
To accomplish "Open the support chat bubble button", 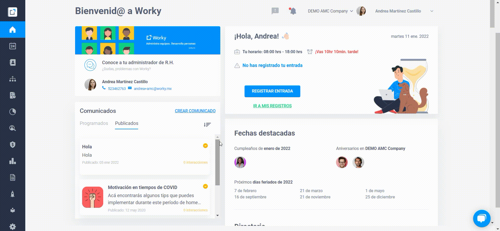I will 482,218.
